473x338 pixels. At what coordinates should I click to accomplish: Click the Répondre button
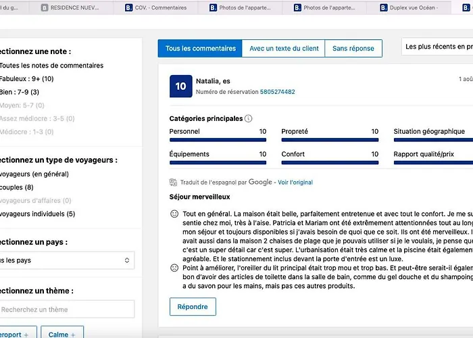(193, 306)
